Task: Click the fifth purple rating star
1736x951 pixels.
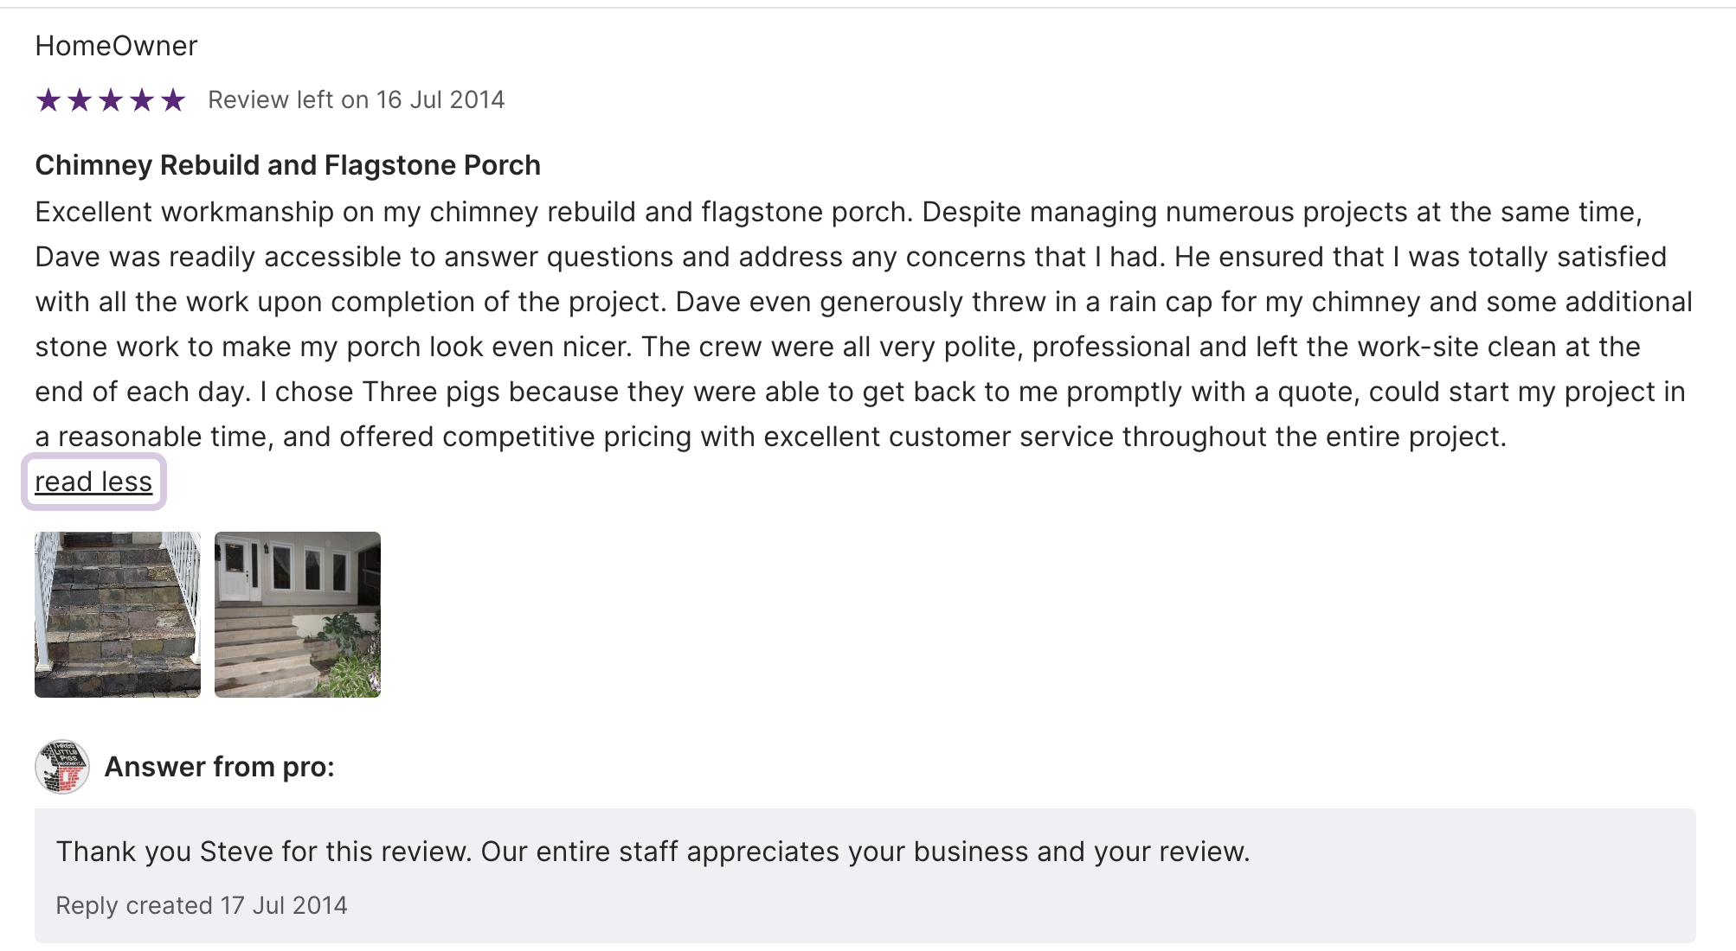Action: (173, 100)
